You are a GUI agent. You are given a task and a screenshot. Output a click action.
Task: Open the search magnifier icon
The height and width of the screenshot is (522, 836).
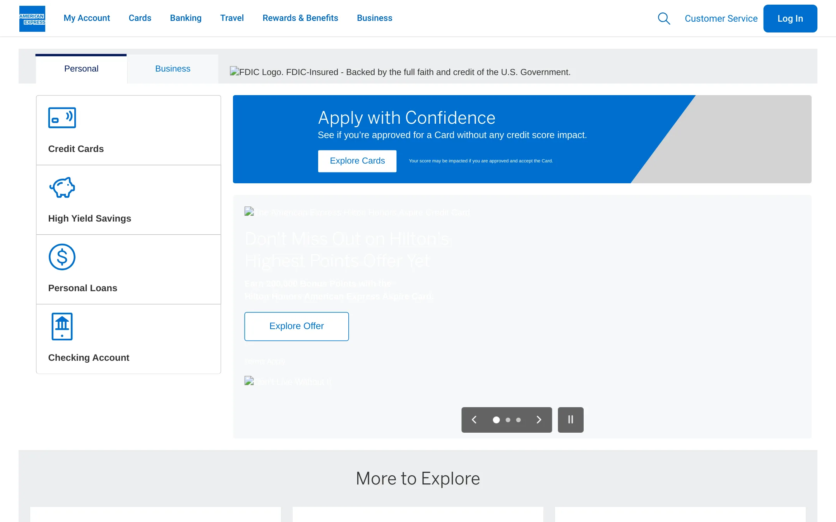coord(664,19)
